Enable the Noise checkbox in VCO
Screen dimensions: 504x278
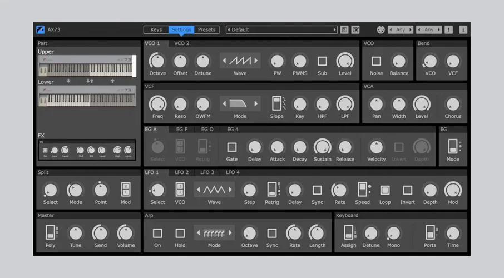tap(376, 61)
